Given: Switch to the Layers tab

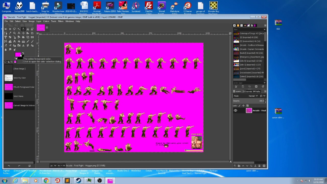Looking at the screenshot, I should 237,91.
